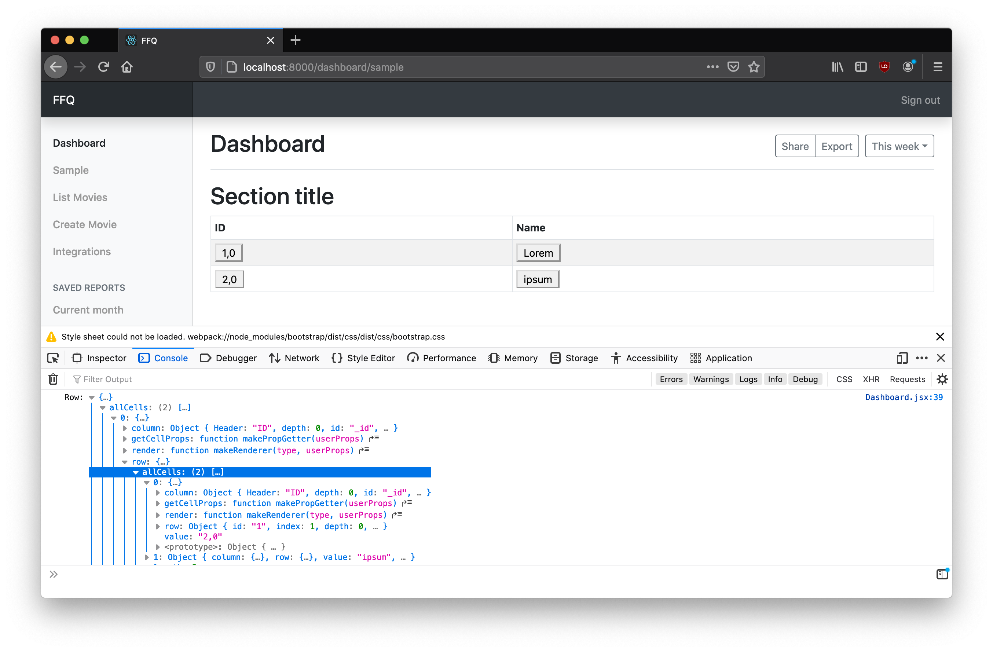Click the Share button
Viewport: 993px width, 652px height.
(795, 146)
